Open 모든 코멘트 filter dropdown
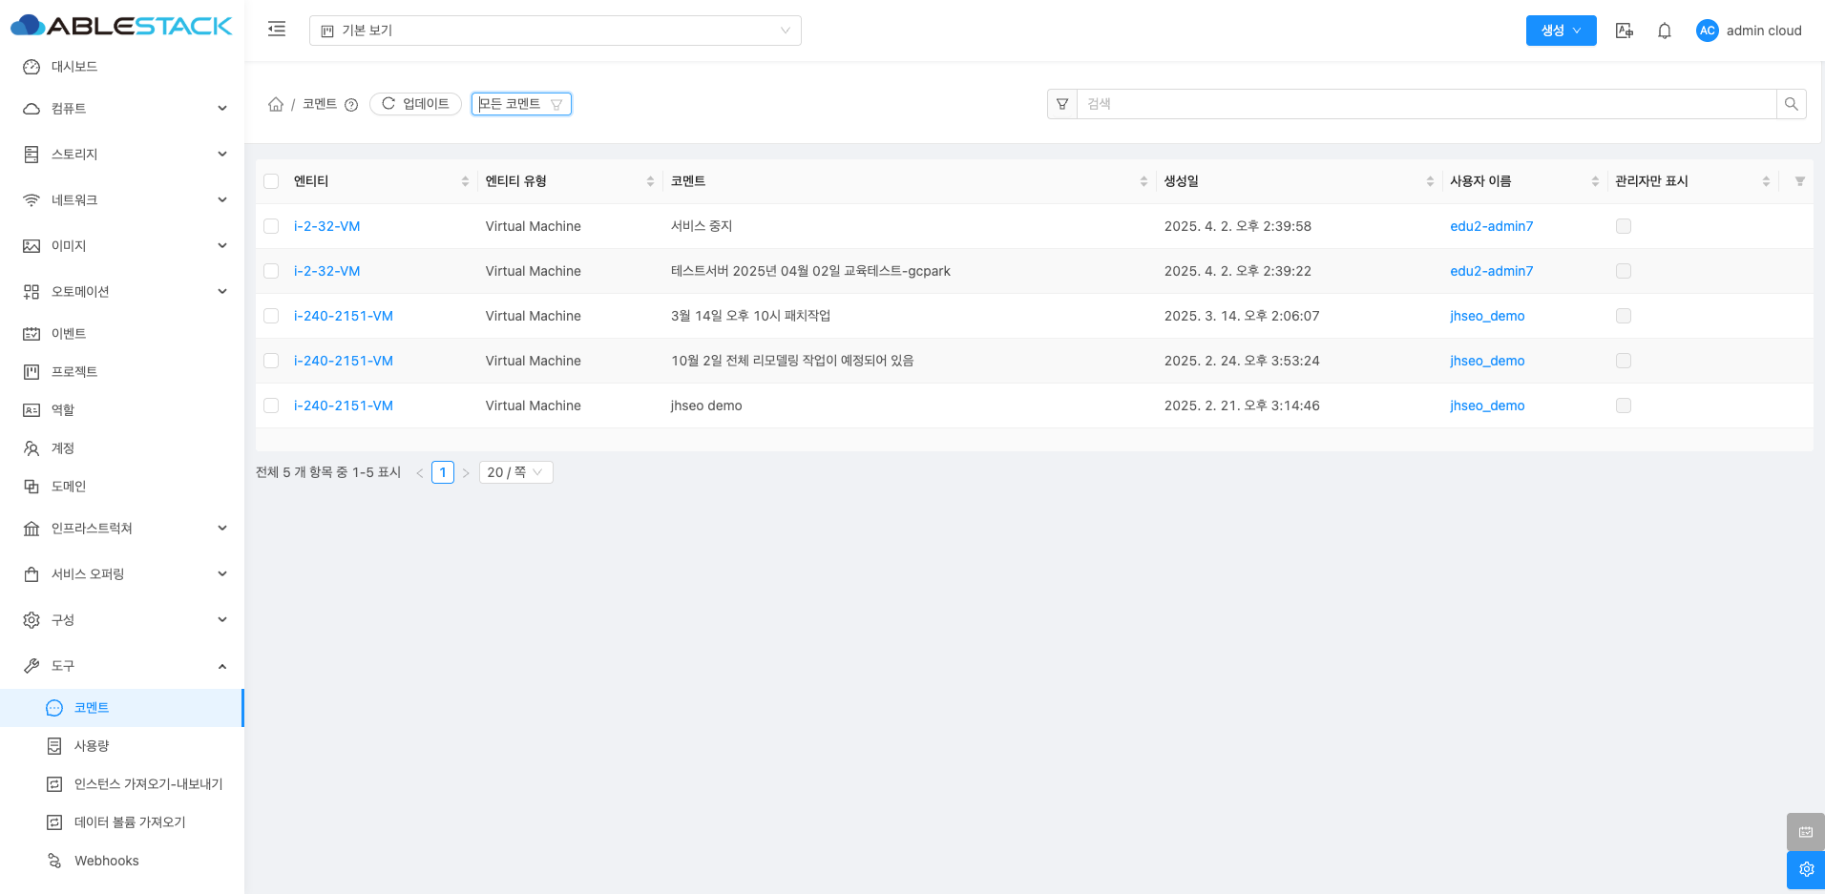1825x894 pixels. click(521, 104)
